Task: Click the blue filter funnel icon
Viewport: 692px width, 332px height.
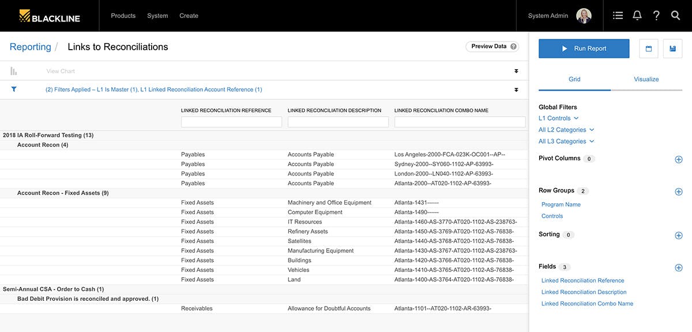Action: (x=14, y=89)
